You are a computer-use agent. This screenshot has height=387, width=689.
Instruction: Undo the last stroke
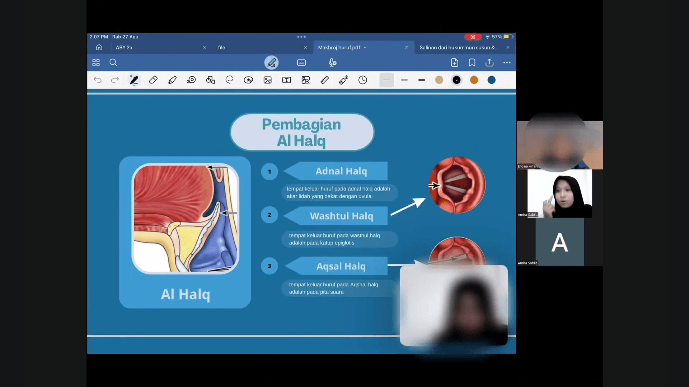[x=98, y=80]
